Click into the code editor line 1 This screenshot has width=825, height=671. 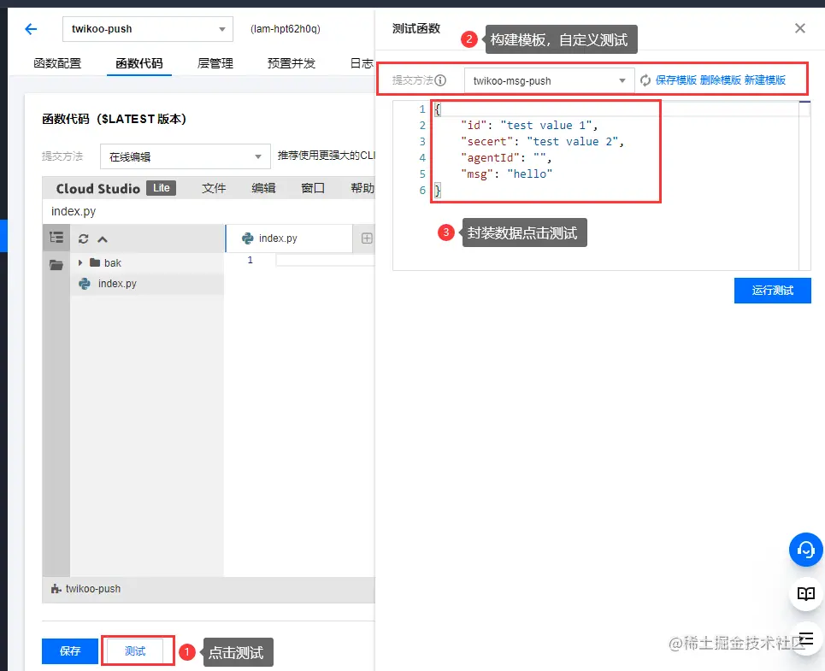(325, 260)
